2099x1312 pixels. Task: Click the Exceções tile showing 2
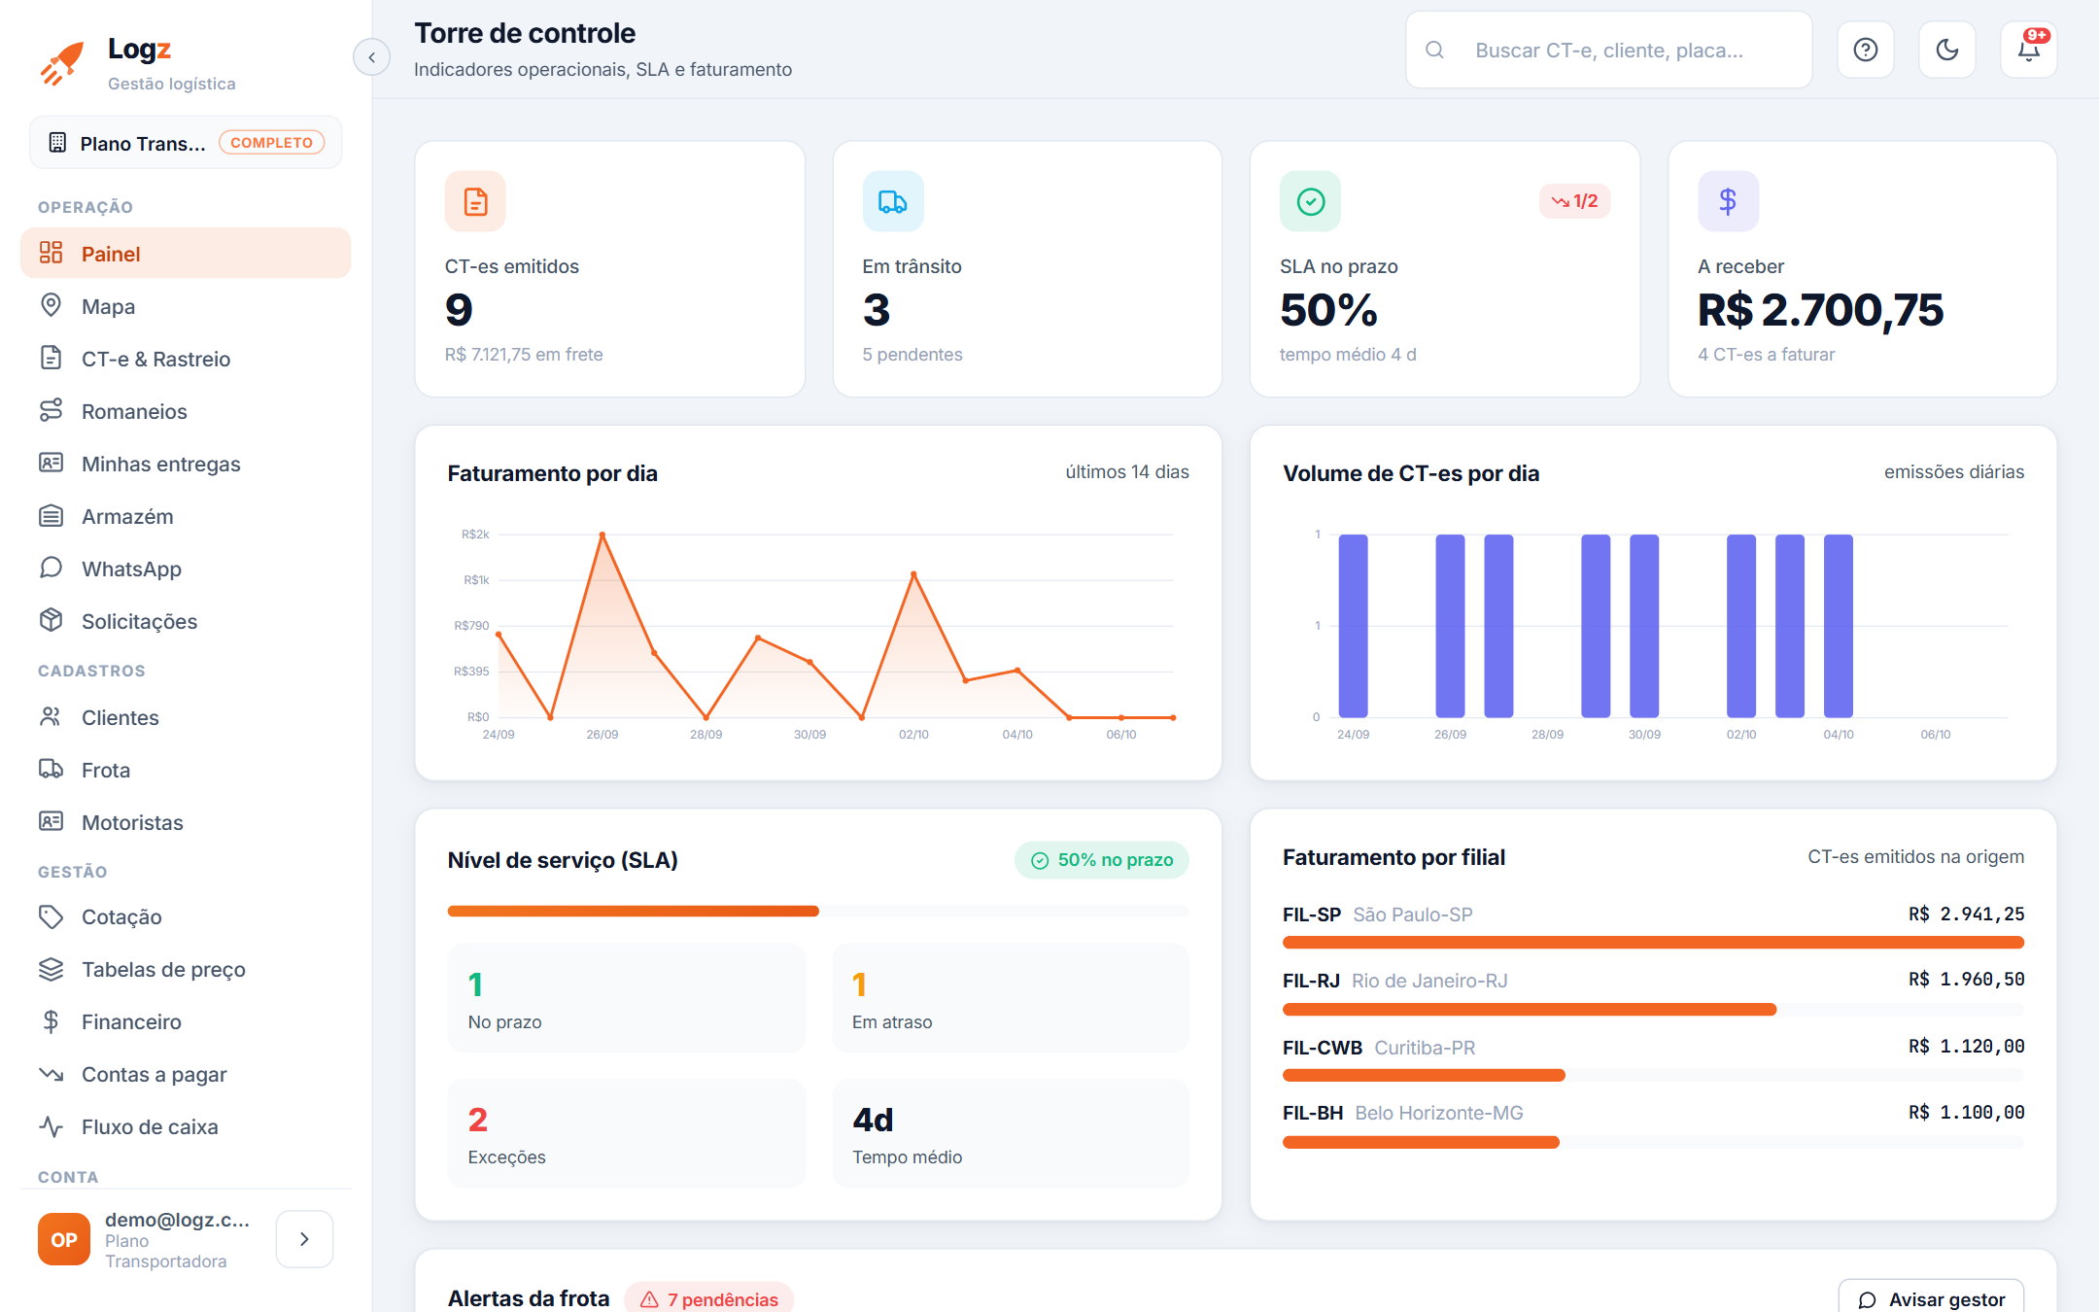pyautogui.click(x=626, y=1133)
